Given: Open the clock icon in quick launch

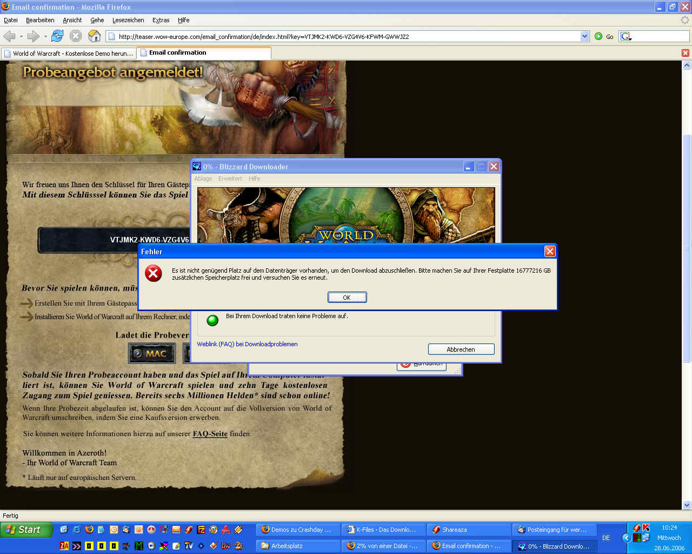Looking at the screenshot, I should pyautogui.click(x=114, y=530).
